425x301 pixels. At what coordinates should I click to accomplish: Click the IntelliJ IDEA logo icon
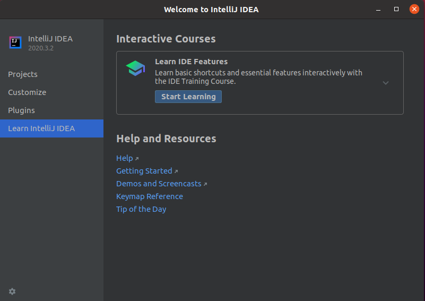(x=15, y=42)
